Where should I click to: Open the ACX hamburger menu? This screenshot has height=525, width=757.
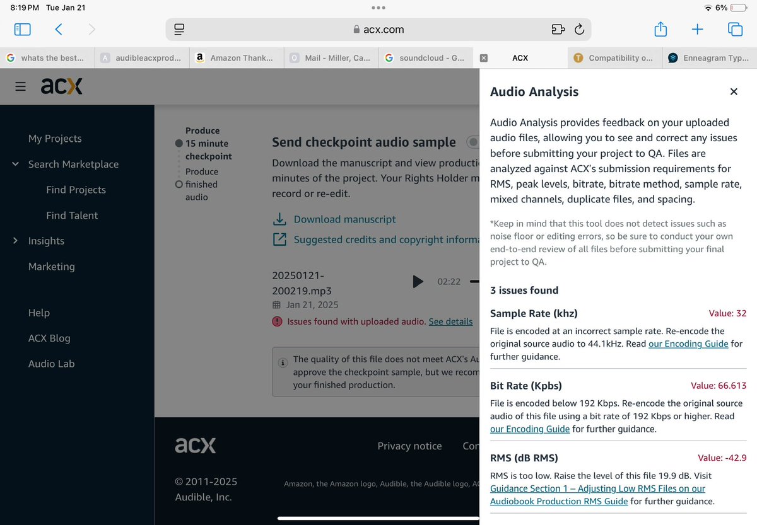pos(21,86)
